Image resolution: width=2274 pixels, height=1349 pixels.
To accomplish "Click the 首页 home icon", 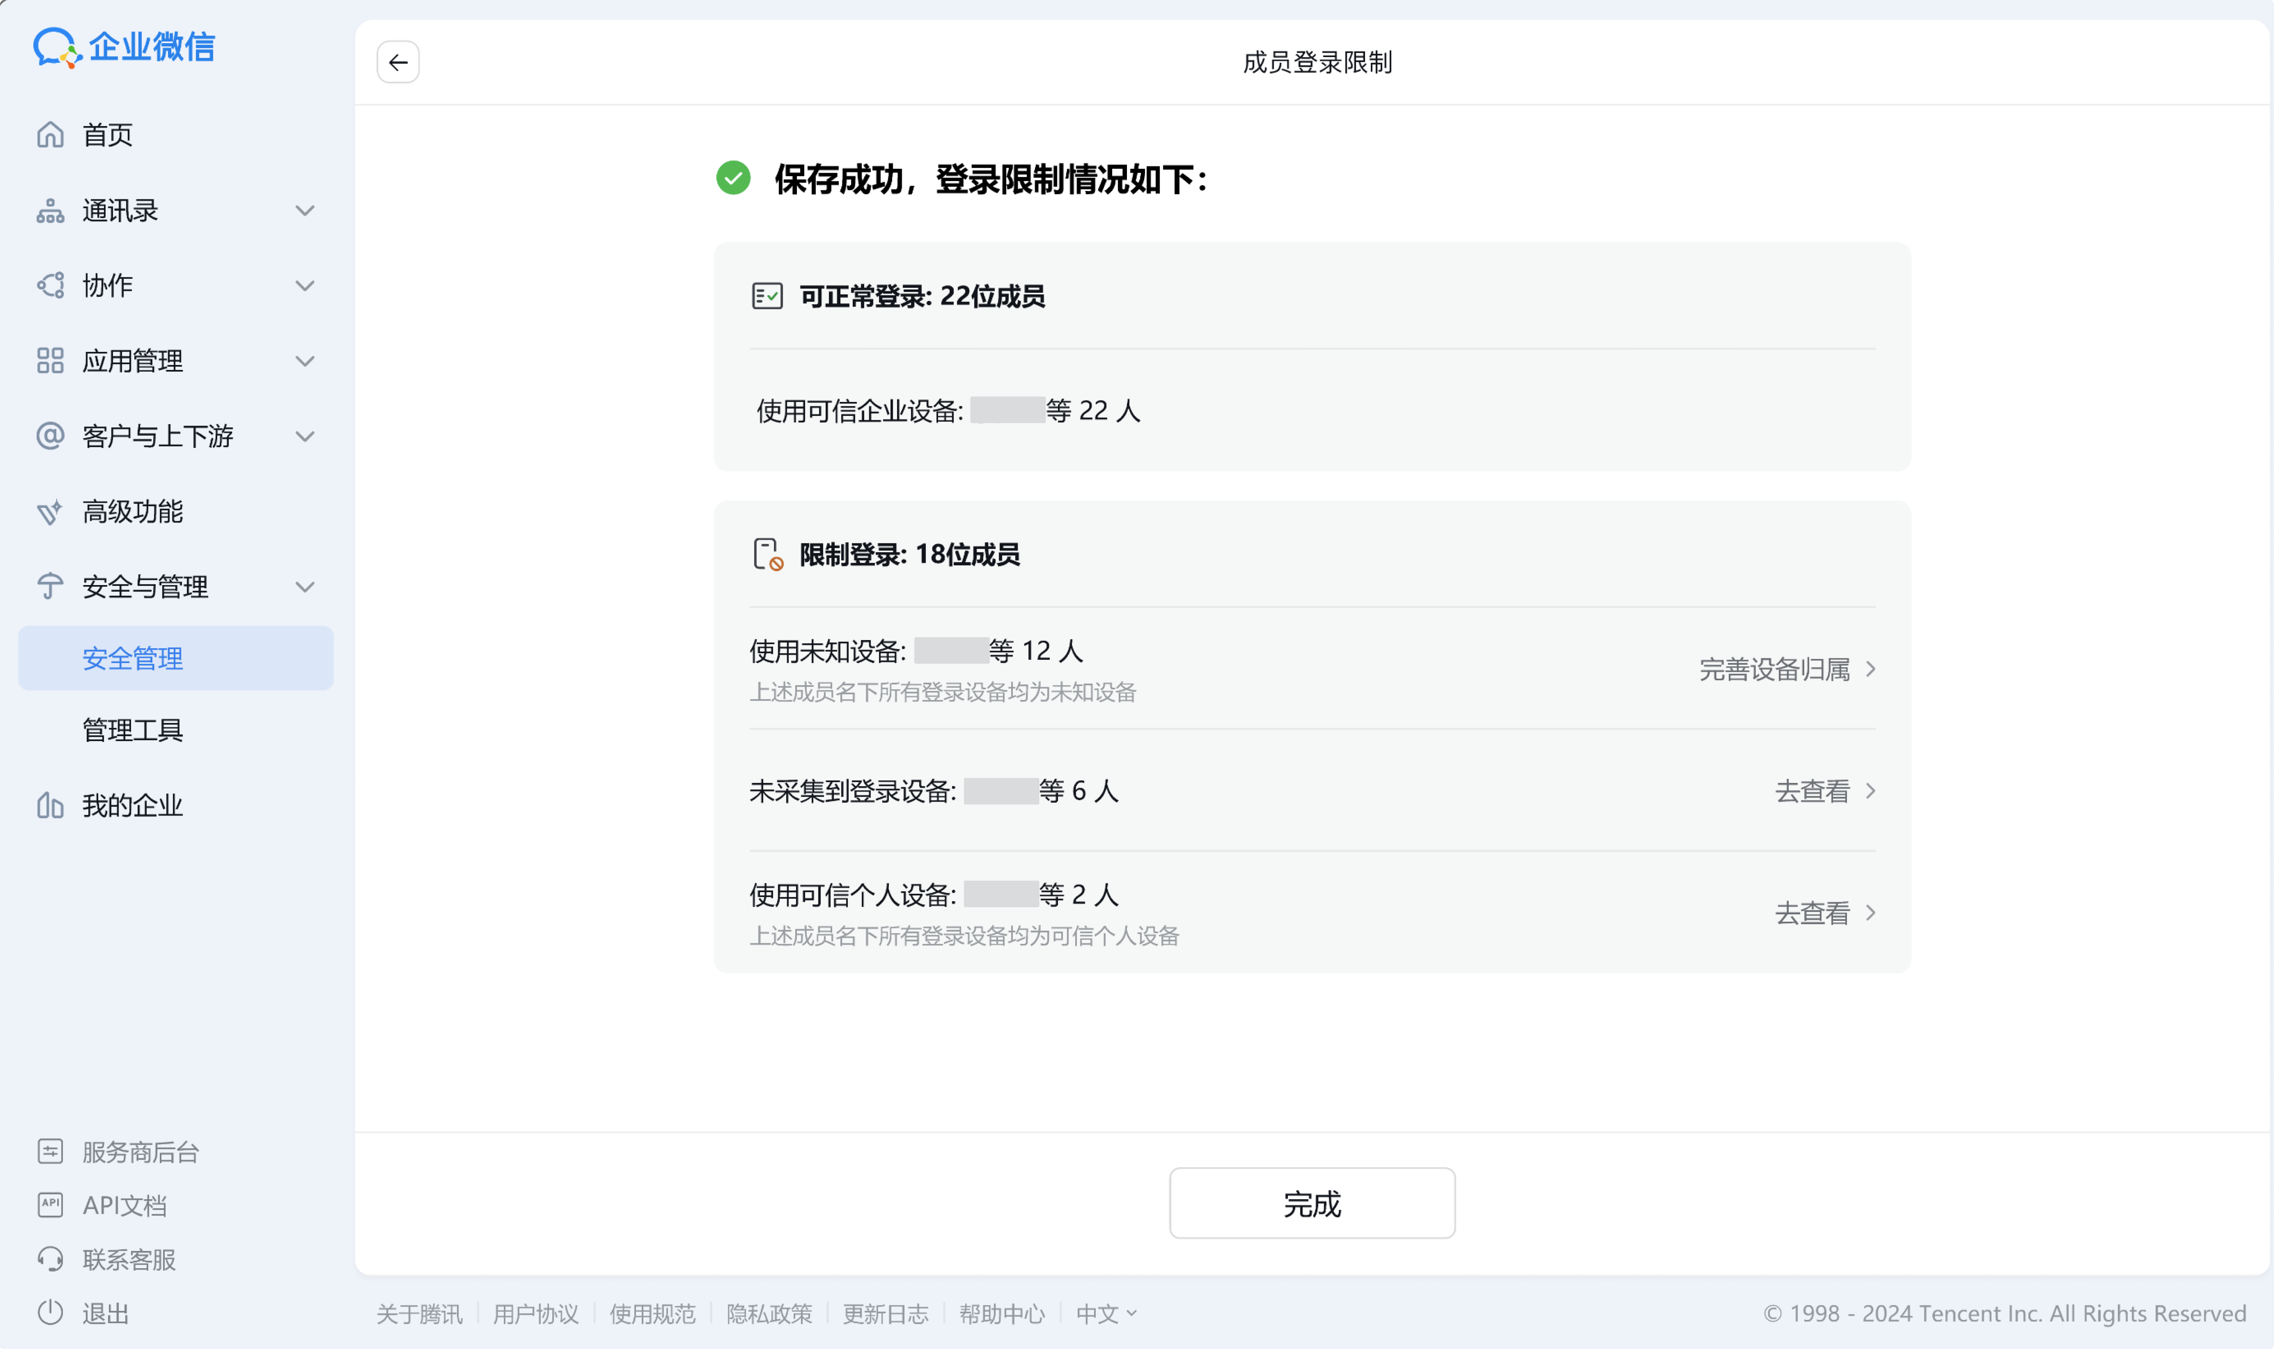I will [50, 135].
